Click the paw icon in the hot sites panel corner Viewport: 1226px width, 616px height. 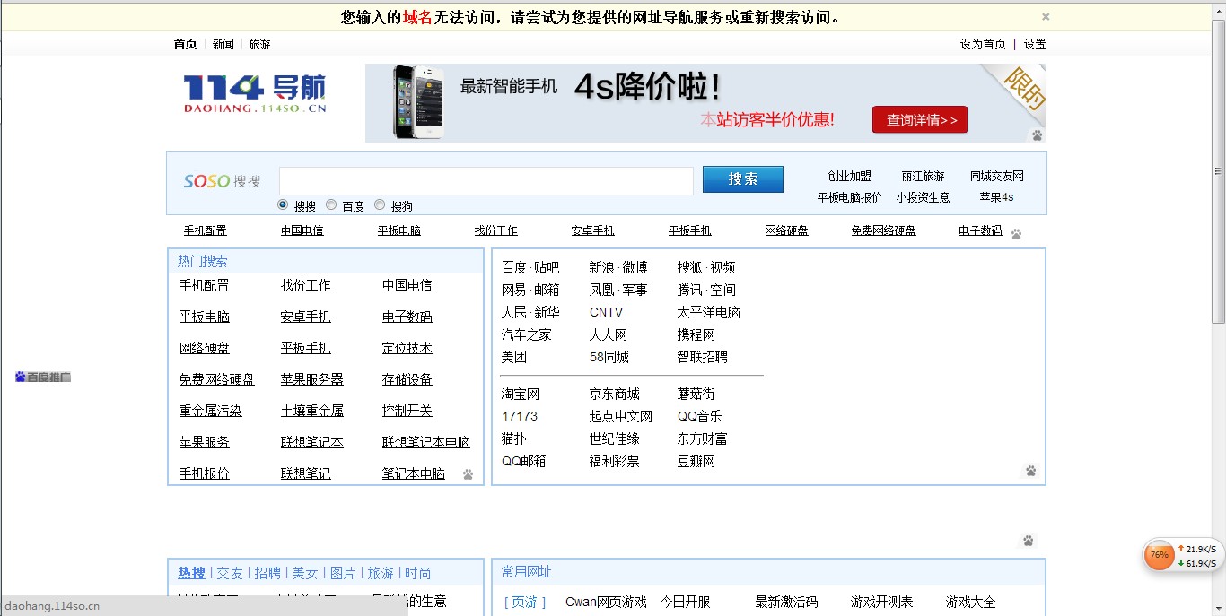1030,469
